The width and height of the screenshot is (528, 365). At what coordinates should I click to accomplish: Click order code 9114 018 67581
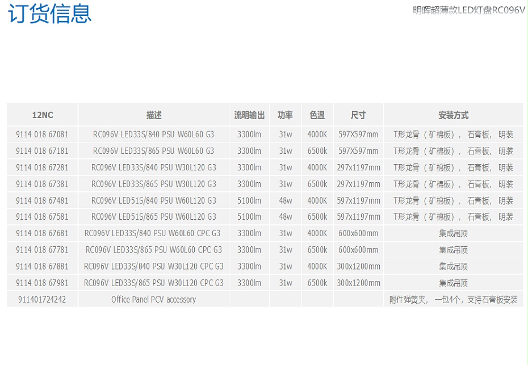(x=42, y=216)
